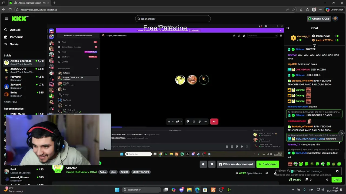
Task: Open Edge settings and more menu
Action: point(320,10)
